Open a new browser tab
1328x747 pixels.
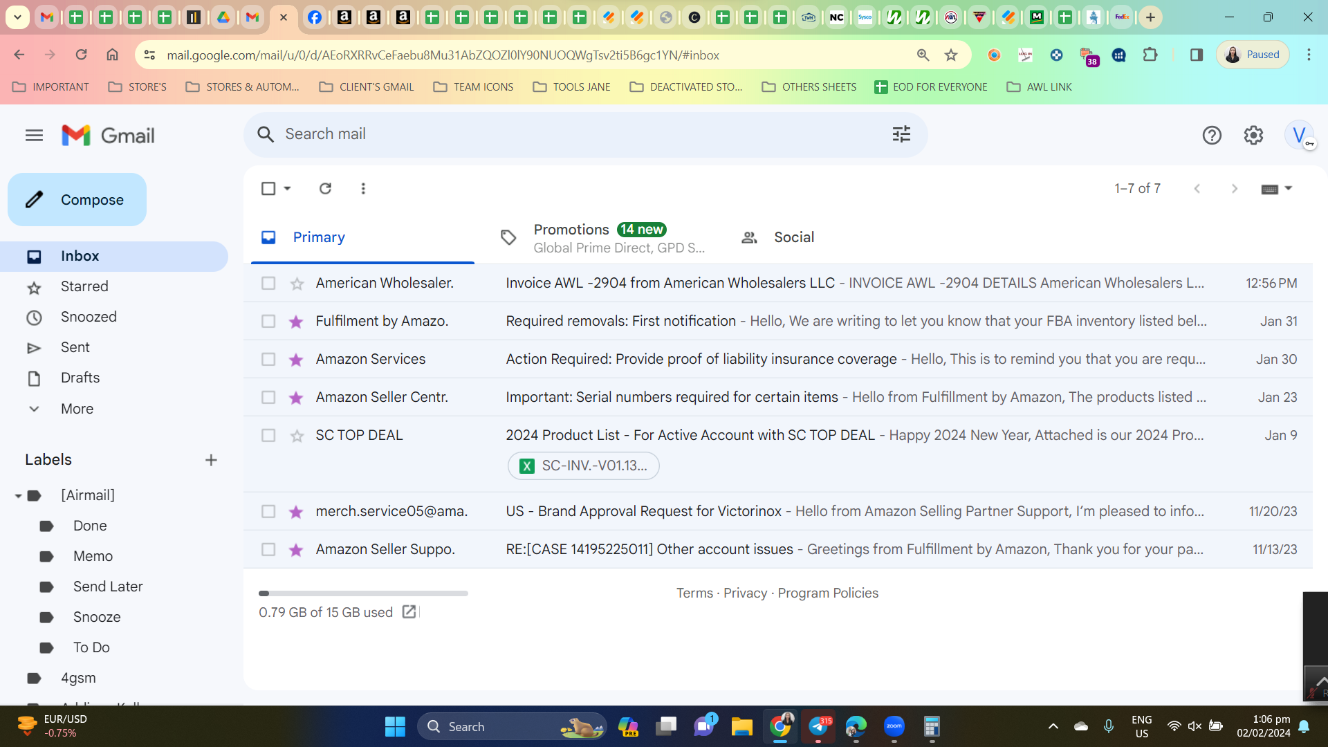(x=1150, y=17)
